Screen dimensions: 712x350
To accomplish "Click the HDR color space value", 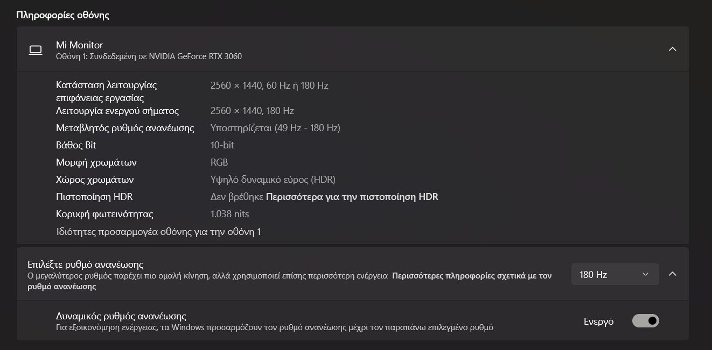I will [273, 180].
